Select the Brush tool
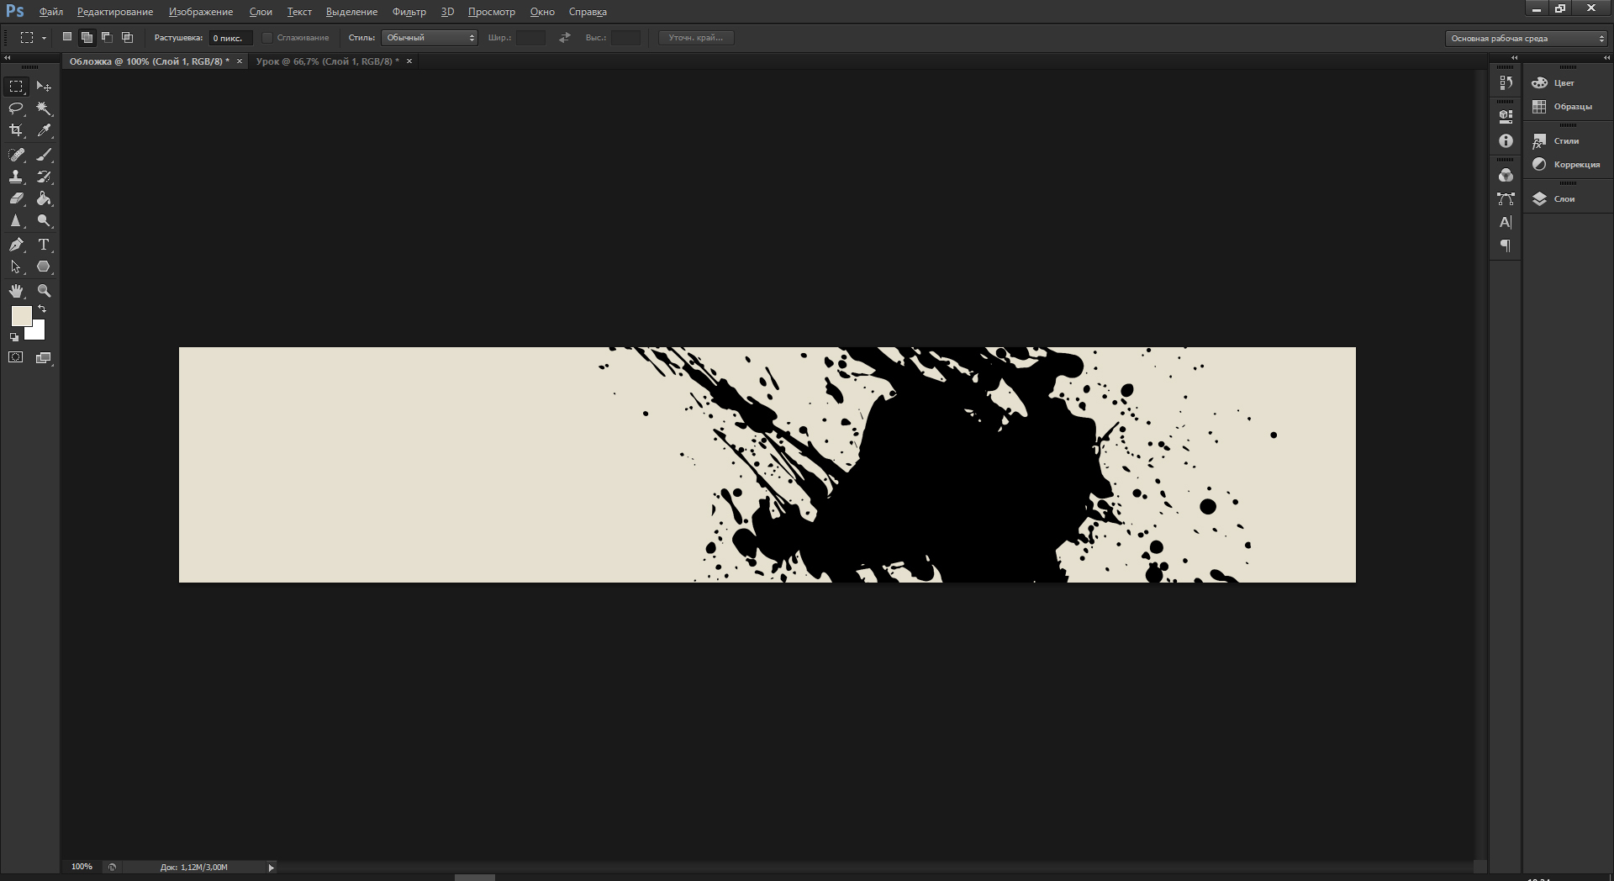The image size is (1614, 881). tap(44, 155)
